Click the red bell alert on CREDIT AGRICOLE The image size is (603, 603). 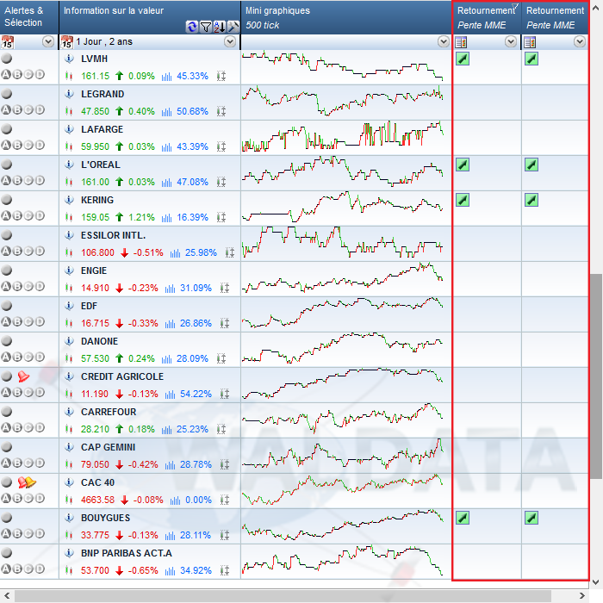[23, 376]
